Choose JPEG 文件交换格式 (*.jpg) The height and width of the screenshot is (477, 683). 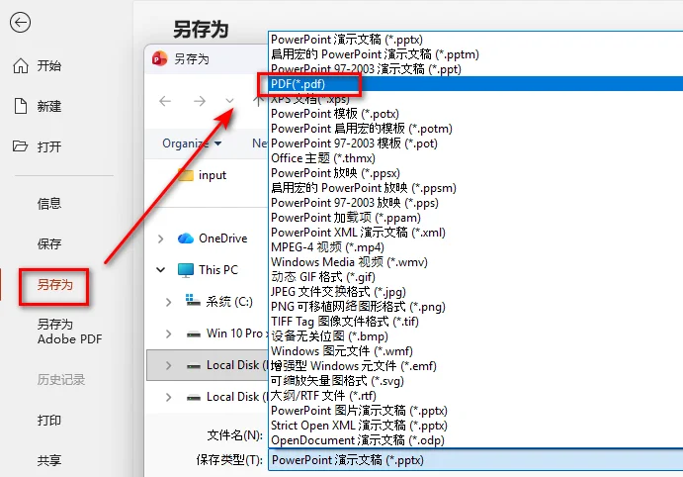coord(475,292)
